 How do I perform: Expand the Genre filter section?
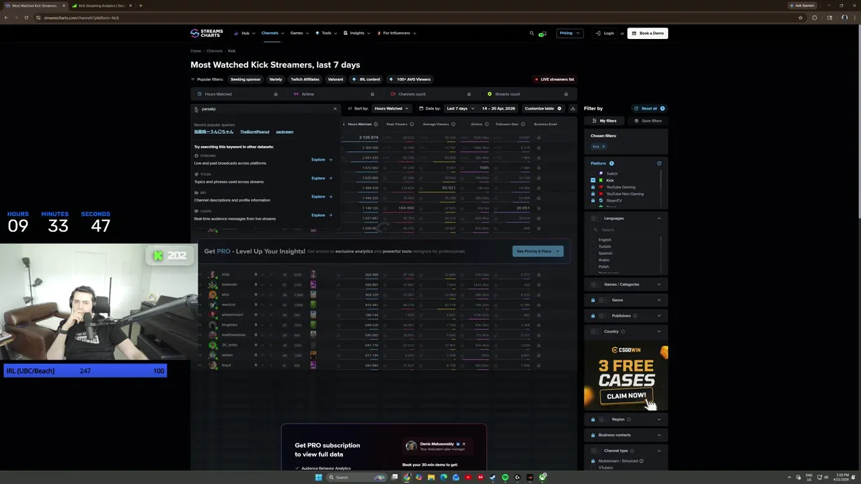point(659,300)
